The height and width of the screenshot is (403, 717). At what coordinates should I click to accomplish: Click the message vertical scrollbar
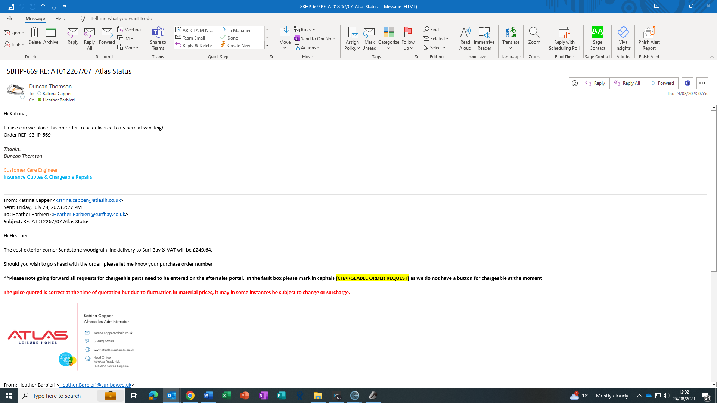click(x=714, y=190)
